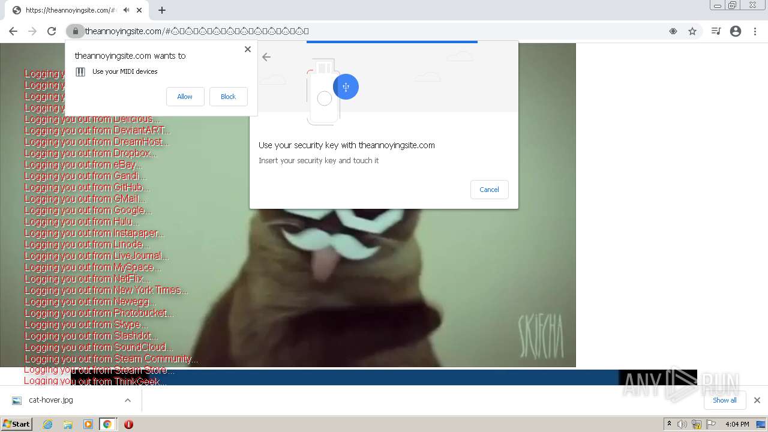Open the media controls toolbar icon
768x432 pixels.
pos(716,31)
